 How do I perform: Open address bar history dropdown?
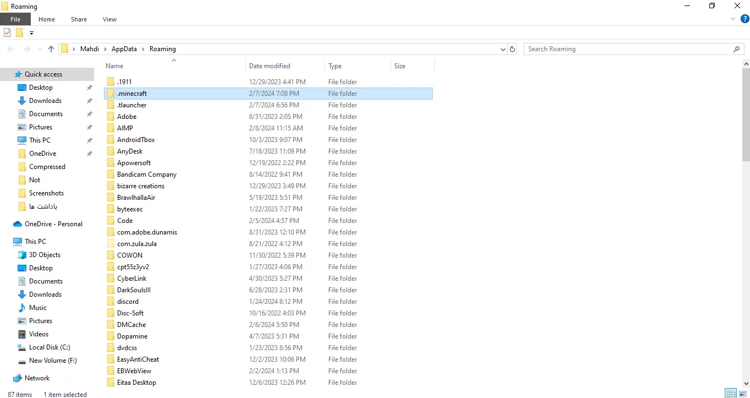point(503,49)
